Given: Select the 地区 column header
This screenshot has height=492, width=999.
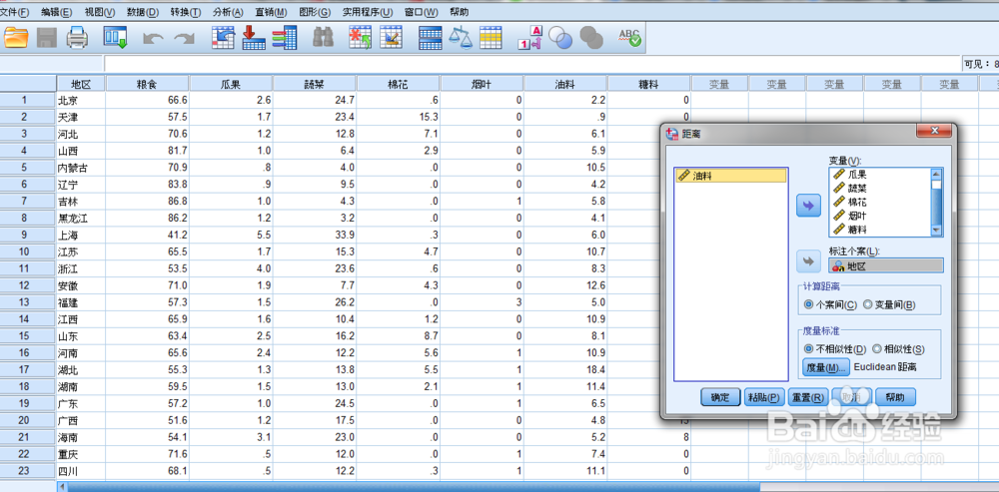Looking at the screenshot, I should click(81, 84).
